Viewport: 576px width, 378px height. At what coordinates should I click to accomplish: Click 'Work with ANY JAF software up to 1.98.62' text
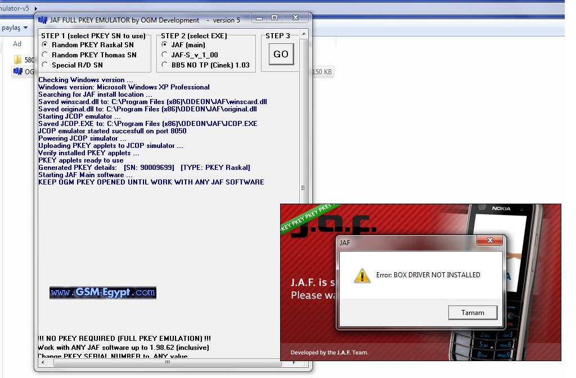tap(123, 348)
